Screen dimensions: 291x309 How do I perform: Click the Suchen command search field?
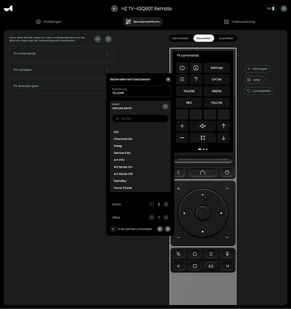tap(140, 118)
